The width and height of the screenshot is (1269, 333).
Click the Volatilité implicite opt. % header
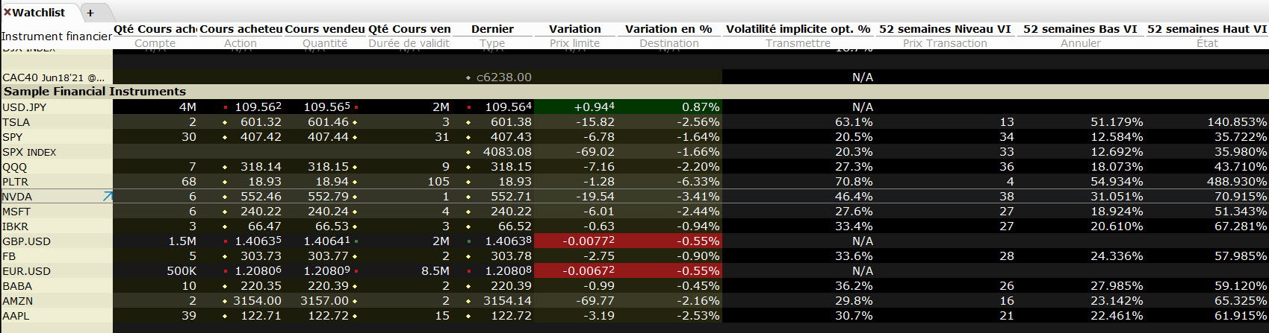798,29
